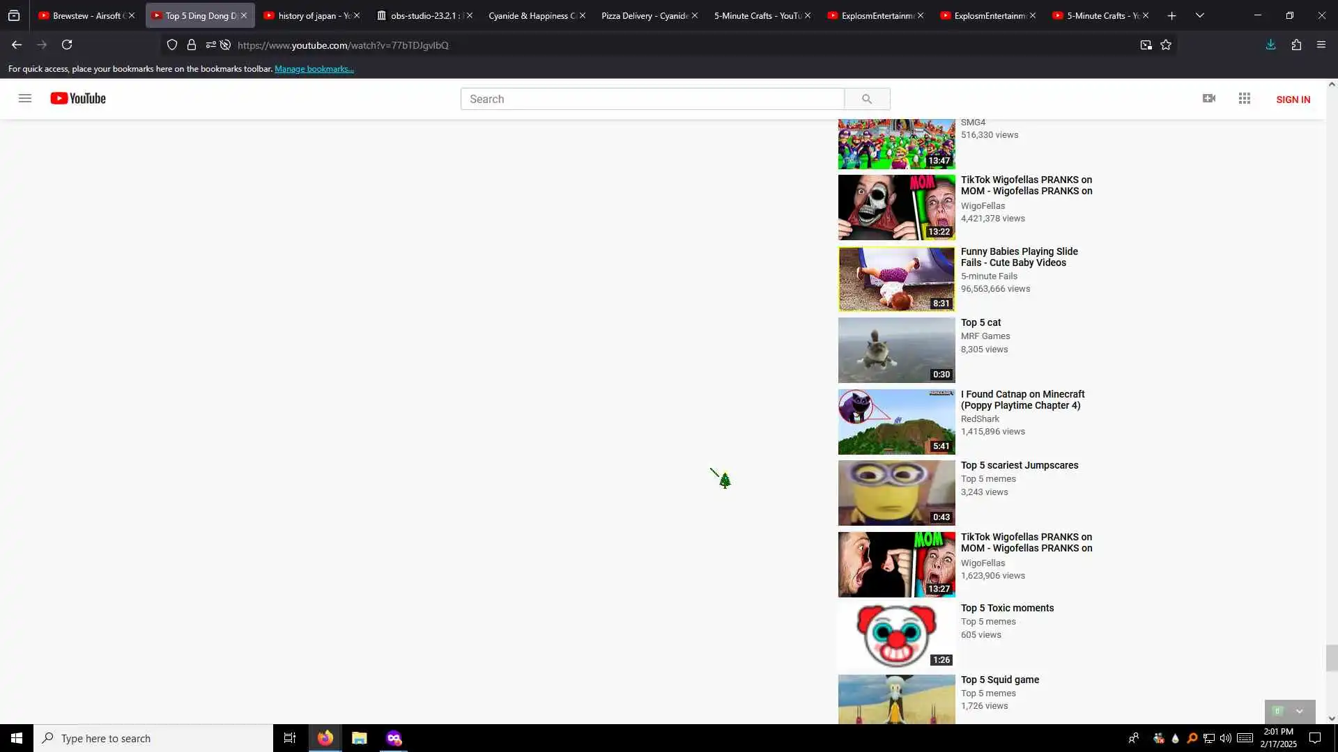Bookmark this page with star icon
Screen dimensions: 1338x752
(x=1166, y=45)
